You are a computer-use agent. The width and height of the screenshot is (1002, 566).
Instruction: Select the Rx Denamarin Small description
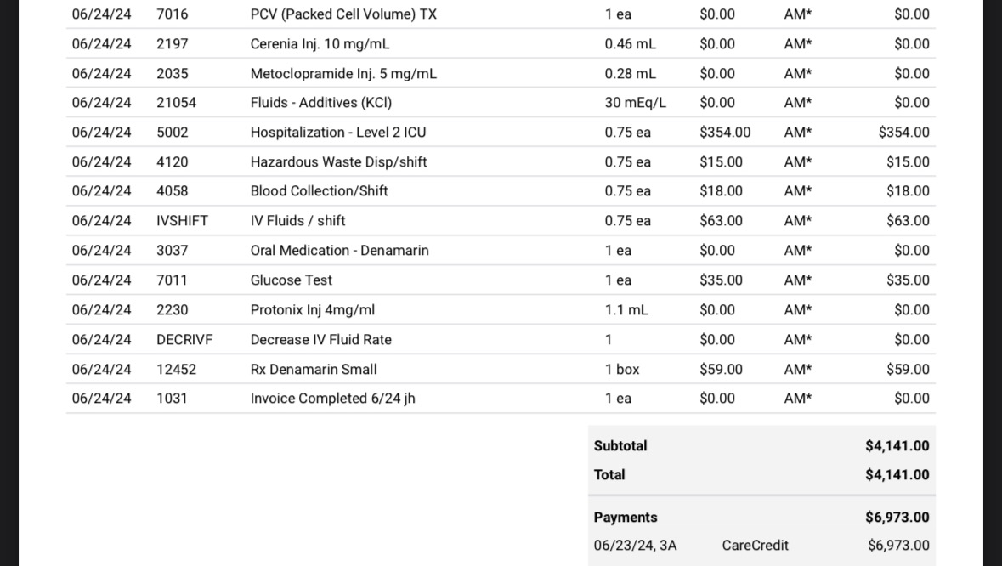[313, 370]
